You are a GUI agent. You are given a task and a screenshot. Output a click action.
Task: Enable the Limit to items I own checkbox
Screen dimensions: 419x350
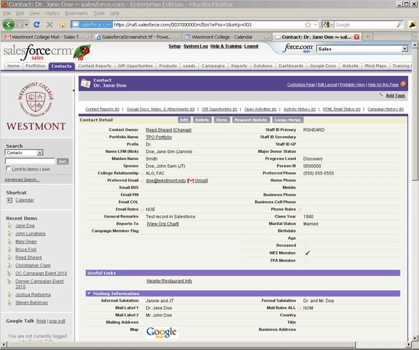[x=8, y=169]
